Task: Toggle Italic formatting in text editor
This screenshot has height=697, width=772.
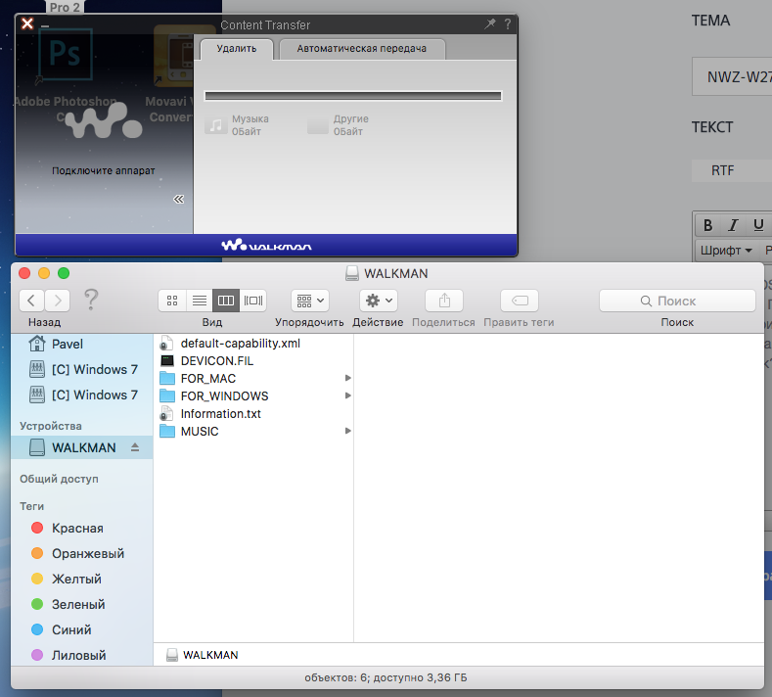Action: (x=733, y=225)
